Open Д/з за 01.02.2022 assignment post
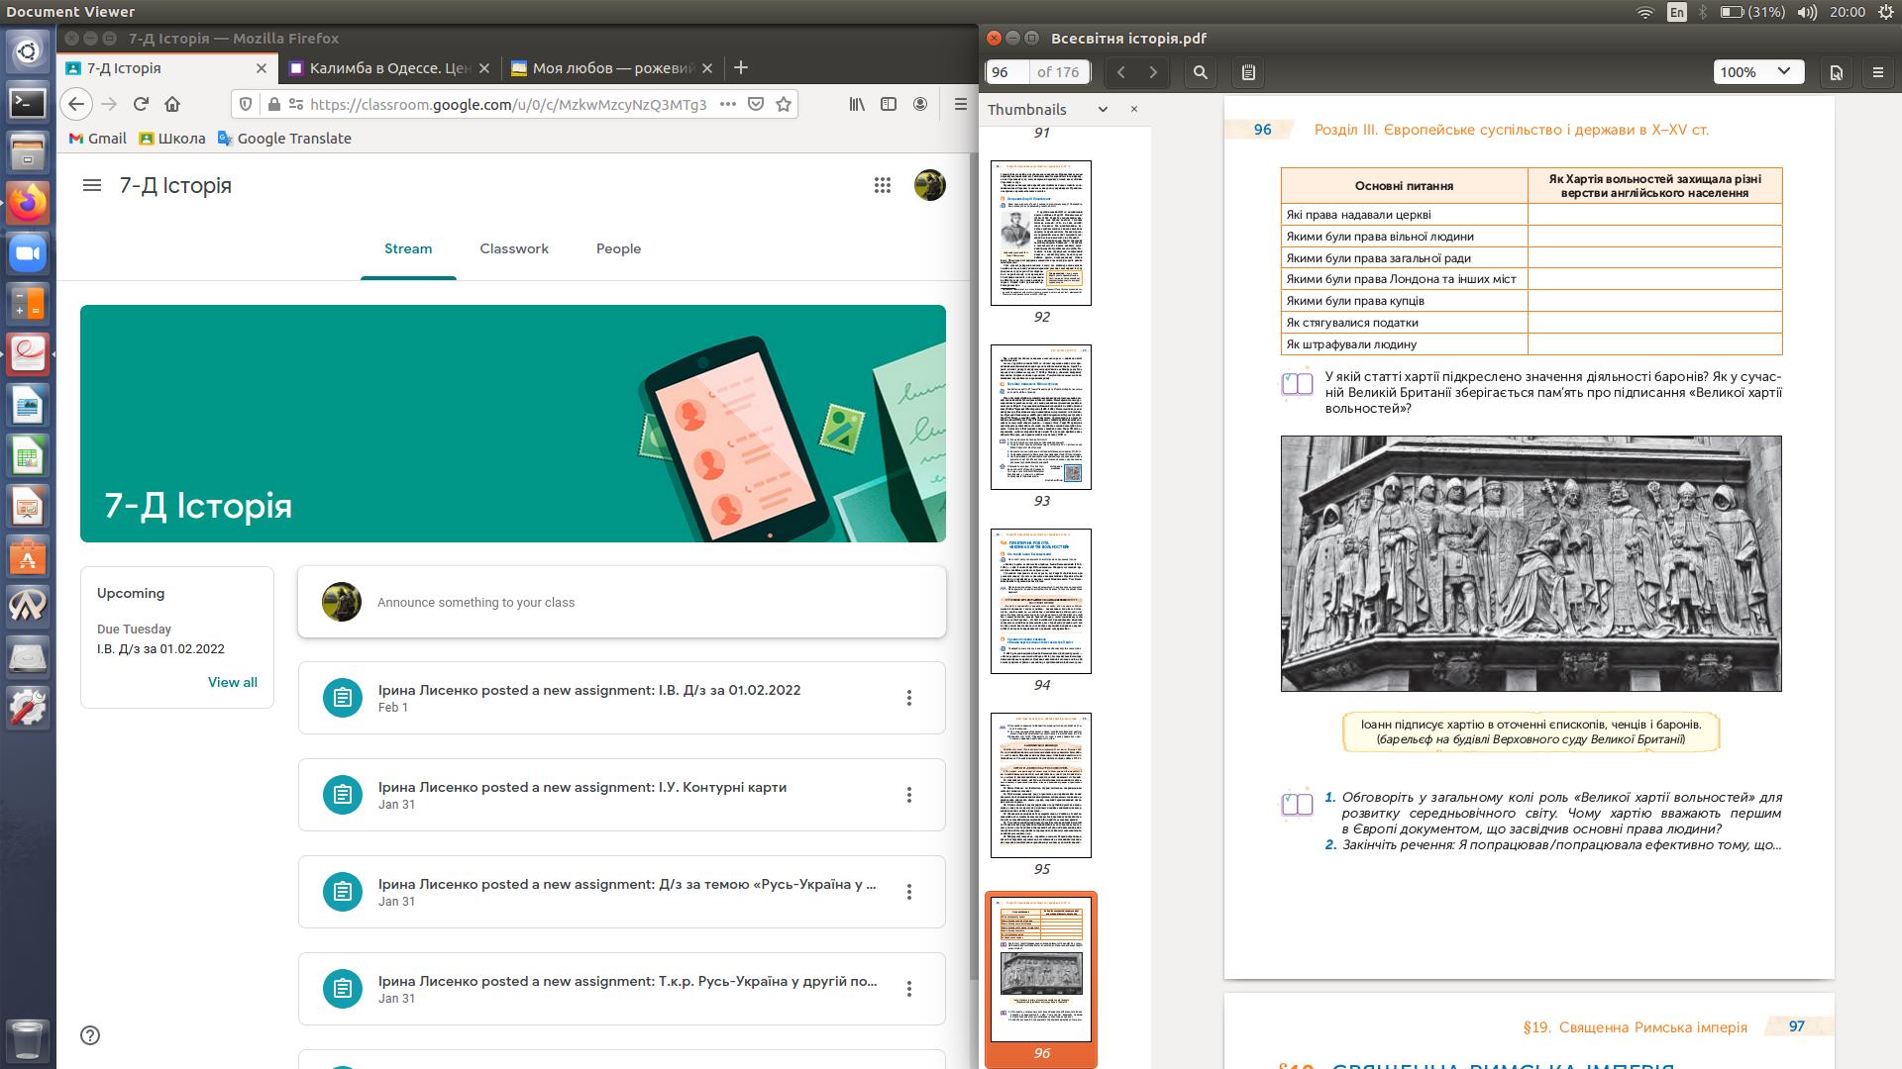Image resolution: width=1902 pixels, height=1069 pixels. point(588,690)
